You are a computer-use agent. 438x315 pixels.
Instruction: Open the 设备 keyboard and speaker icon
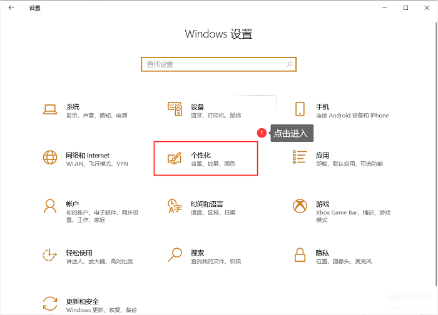click(175, 109)
